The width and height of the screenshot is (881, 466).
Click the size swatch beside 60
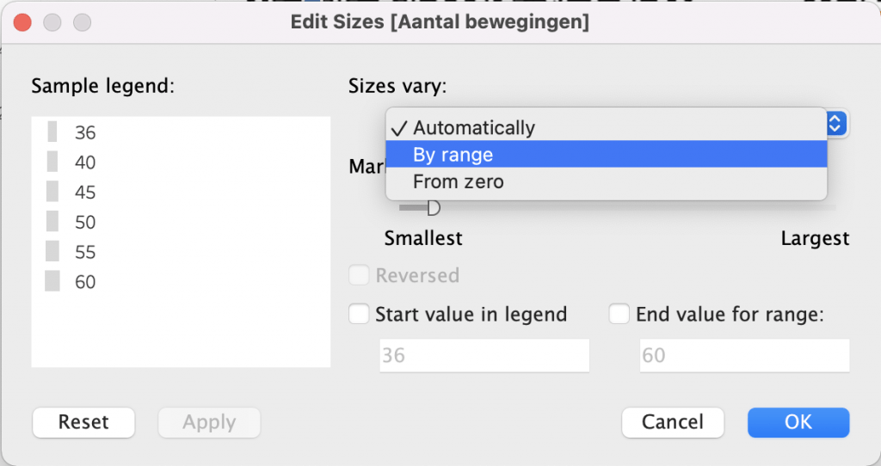coord(52,281)
